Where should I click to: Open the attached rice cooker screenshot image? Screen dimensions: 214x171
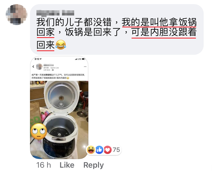(x=59, y=107)
